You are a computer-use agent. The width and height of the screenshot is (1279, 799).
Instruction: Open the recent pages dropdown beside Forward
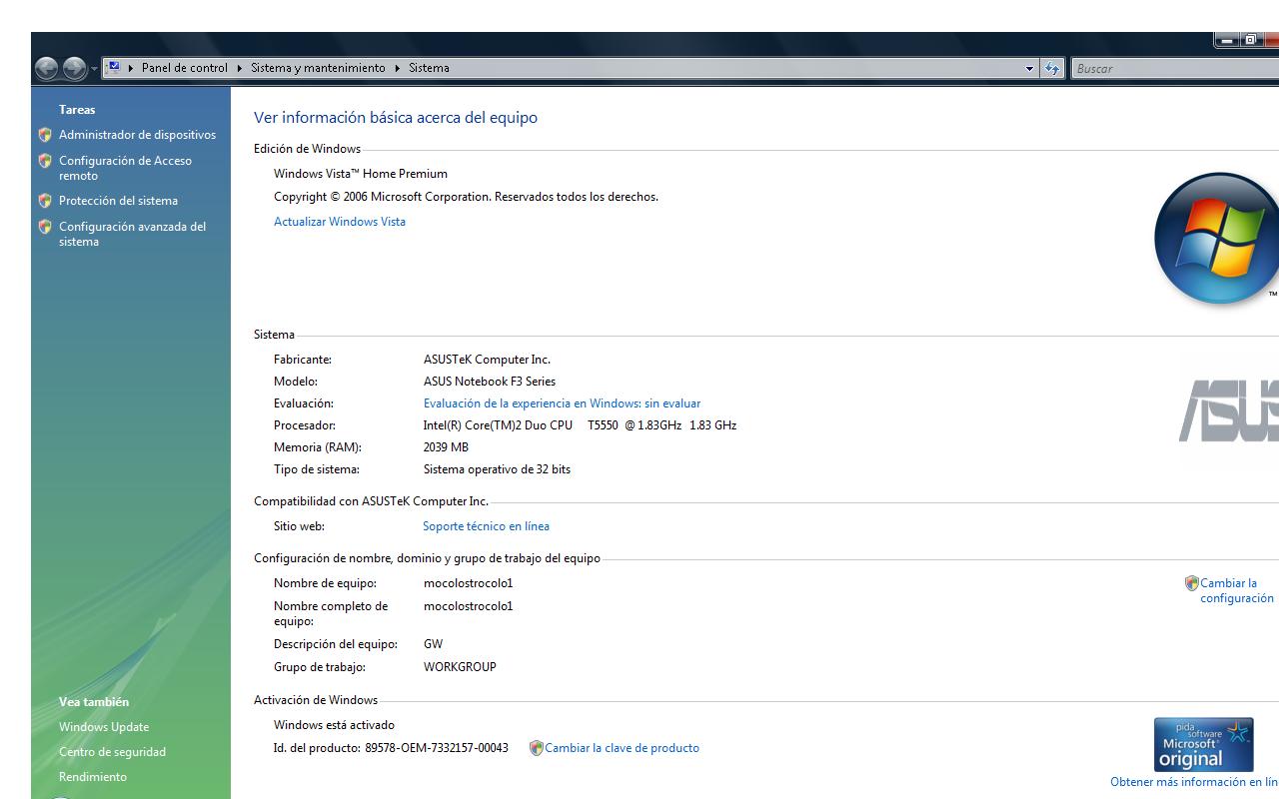[x=94, y=69]
